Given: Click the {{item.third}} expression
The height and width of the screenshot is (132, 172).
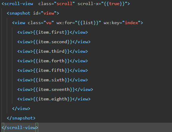Looking at the screenshot, I should pos(51,52).
